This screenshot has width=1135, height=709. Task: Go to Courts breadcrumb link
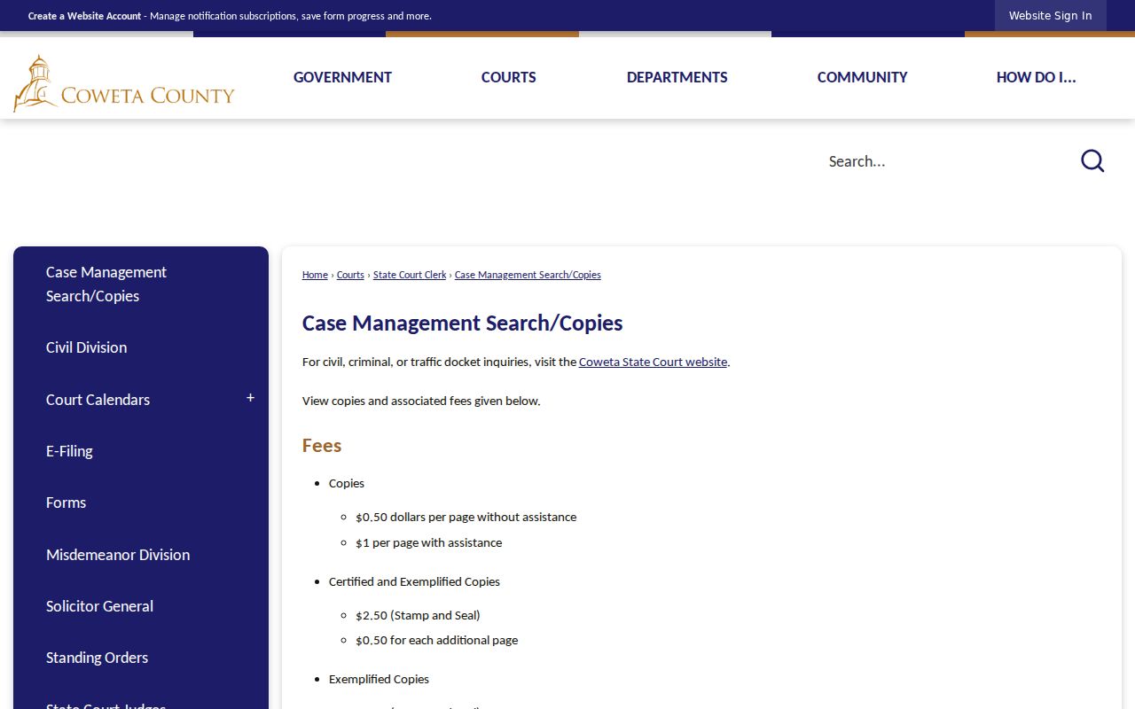350,275
